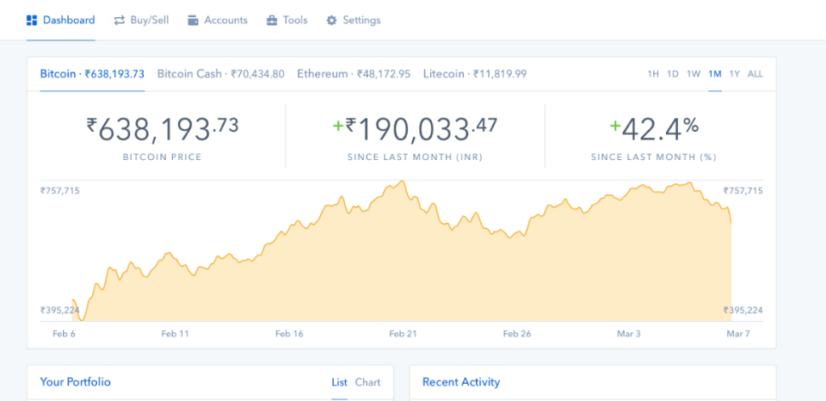Switch chart range to 1Y
The image size is (826, 401).
pyautogui.click(x=734, y=74)
